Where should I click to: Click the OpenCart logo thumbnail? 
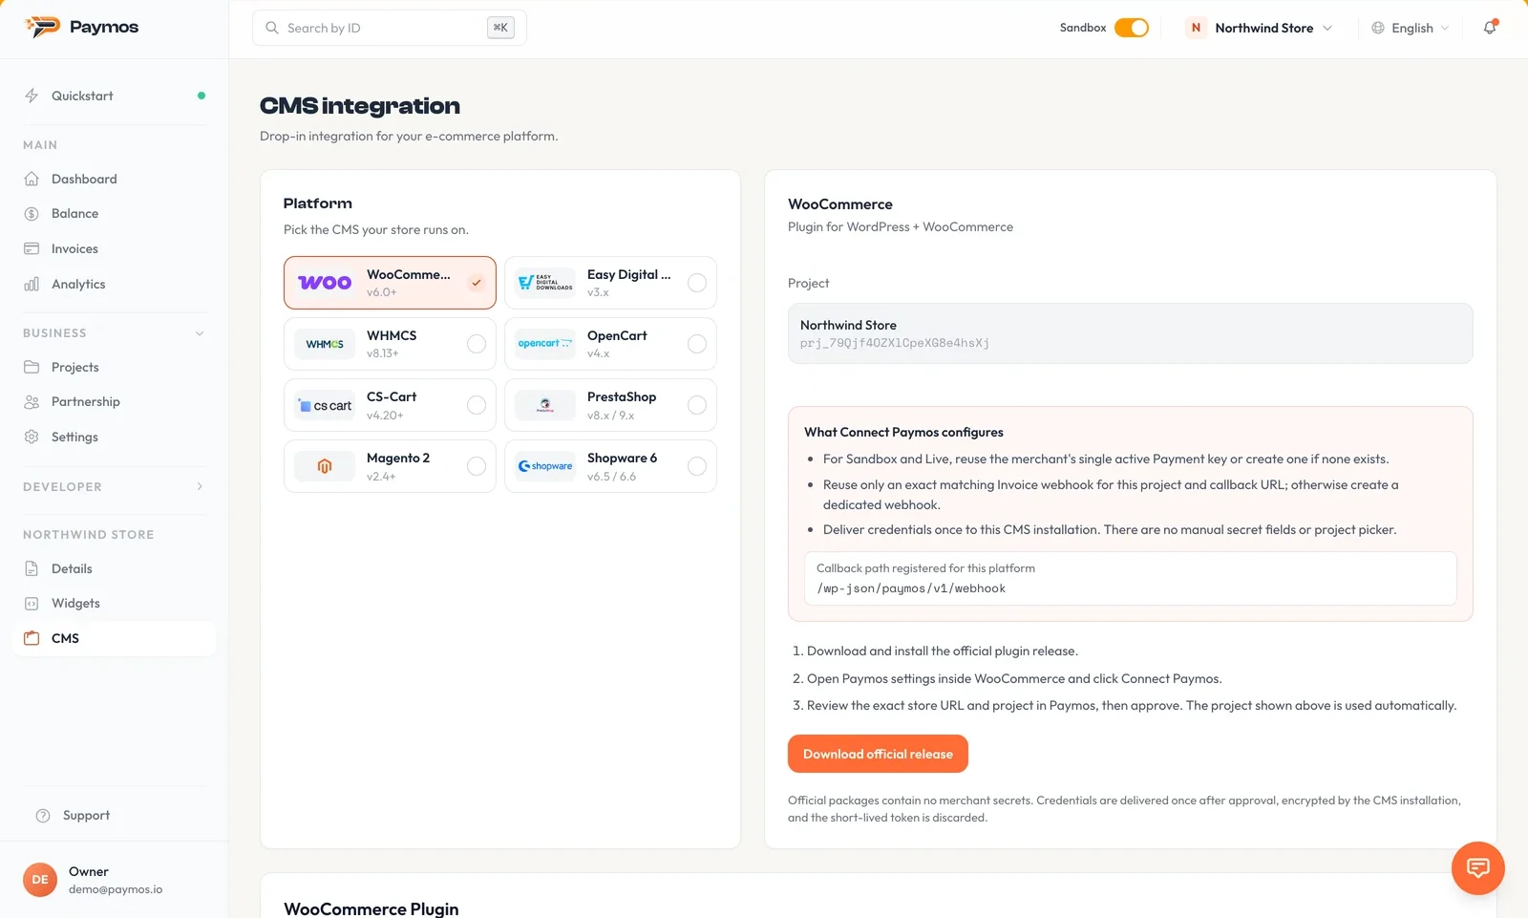545,344
